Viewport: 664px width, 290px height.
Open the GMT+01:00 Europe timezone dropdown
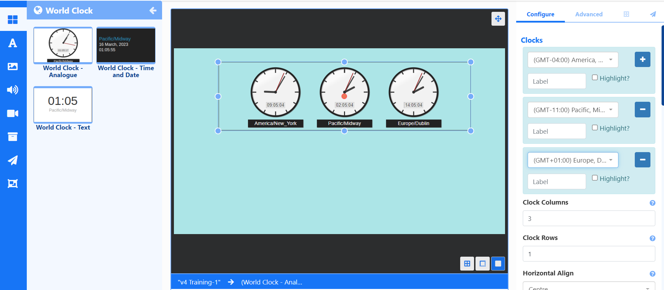point(573,160)
